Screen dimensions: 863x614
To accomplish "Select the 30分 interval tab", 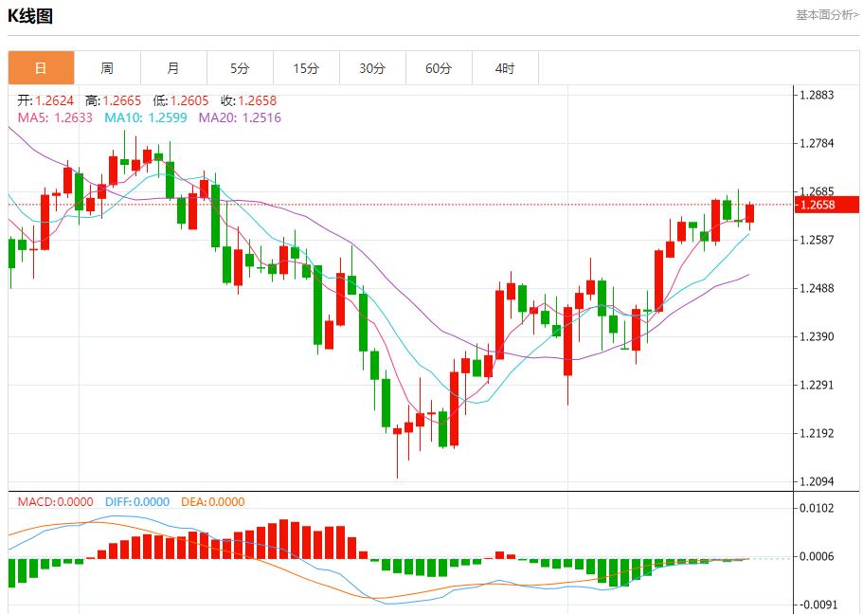I will pos(372,68).
